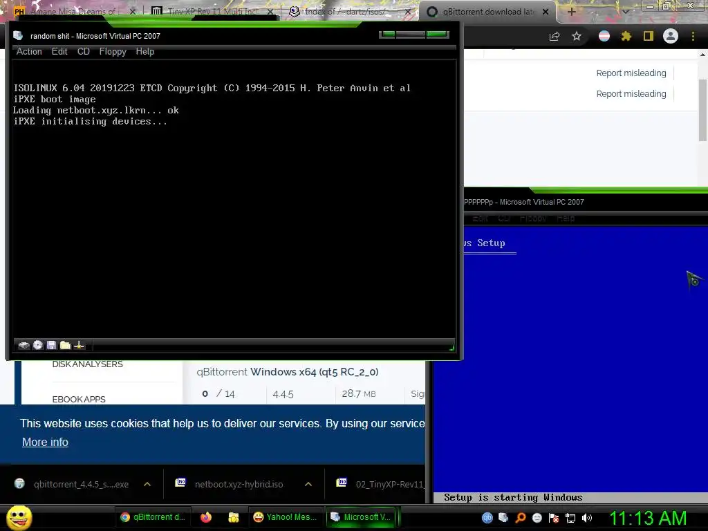Open a new browser tab
708x531 pixels.
click(571, 12)
